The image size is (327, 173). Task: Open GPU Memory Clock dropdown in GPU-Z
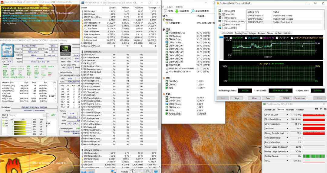point(287,119)
